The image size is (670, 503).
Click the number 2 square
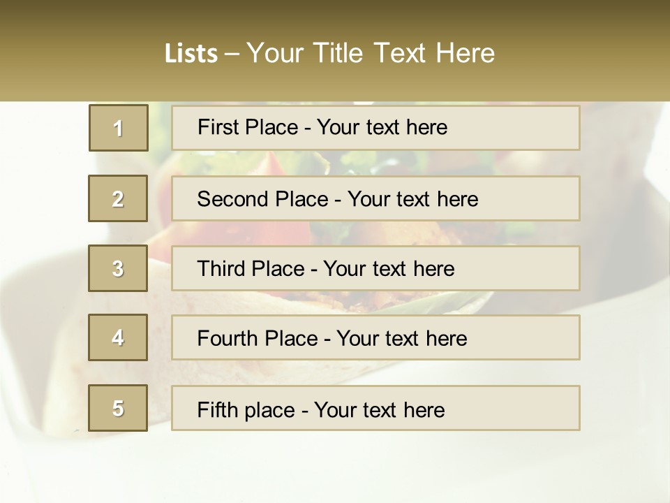click(118, 198)
